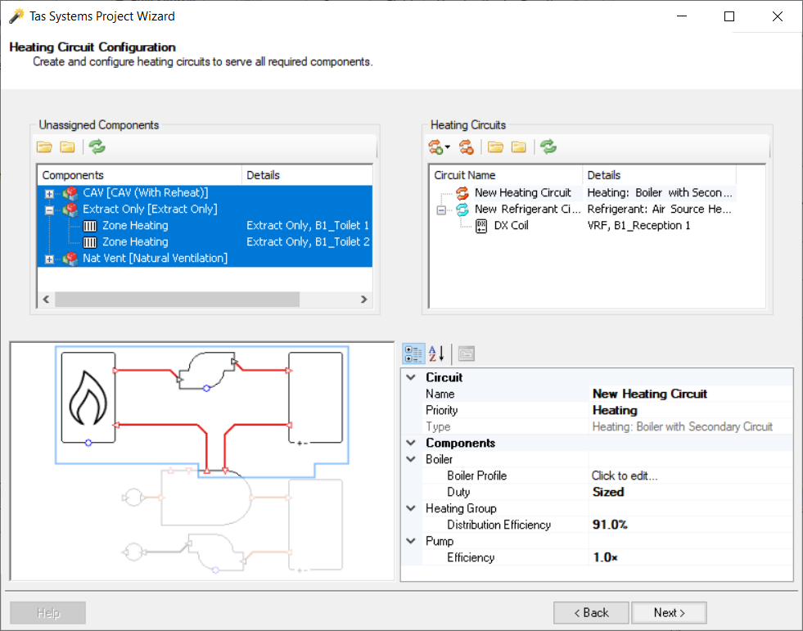Image resolution: width=803 pixels, height=631 pixels.
Task: Click the Extract Only system icon
Action: tap(70, 210)
